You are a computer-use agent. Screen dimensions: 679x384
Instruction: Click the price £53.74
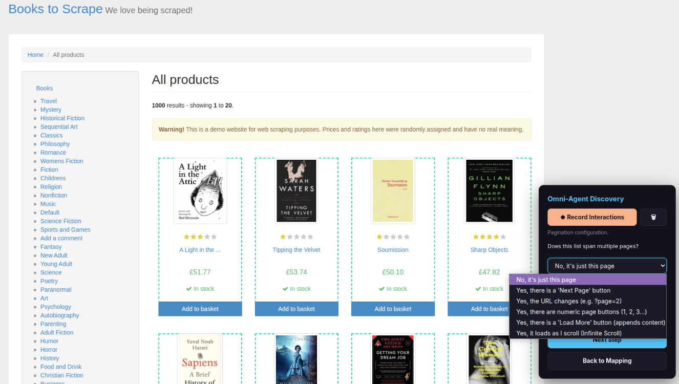(x=296, y=272)
